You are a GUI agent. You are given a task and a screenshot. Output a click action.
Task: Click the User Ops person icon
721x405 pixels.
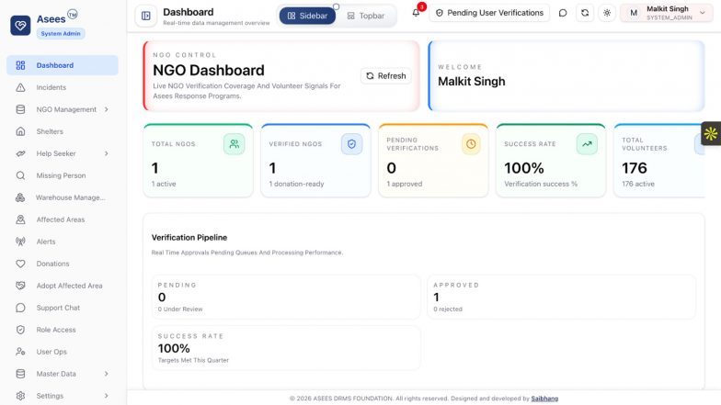20,352
